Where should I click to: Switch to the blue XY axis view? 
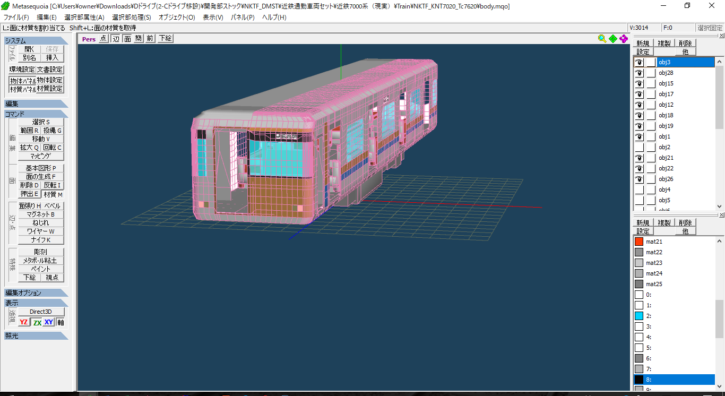(49, 322)
